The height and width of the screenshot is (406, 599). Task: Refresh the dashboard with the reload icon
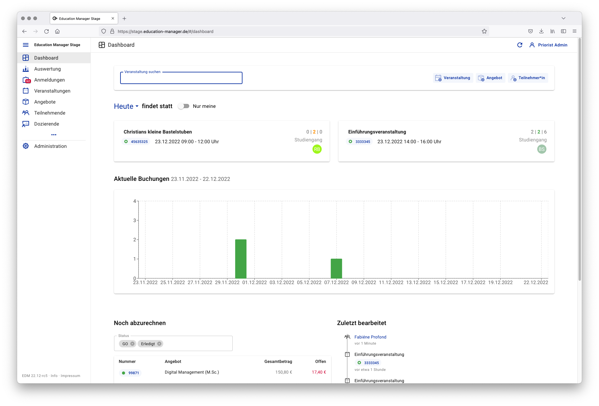(x=520, y=45)
